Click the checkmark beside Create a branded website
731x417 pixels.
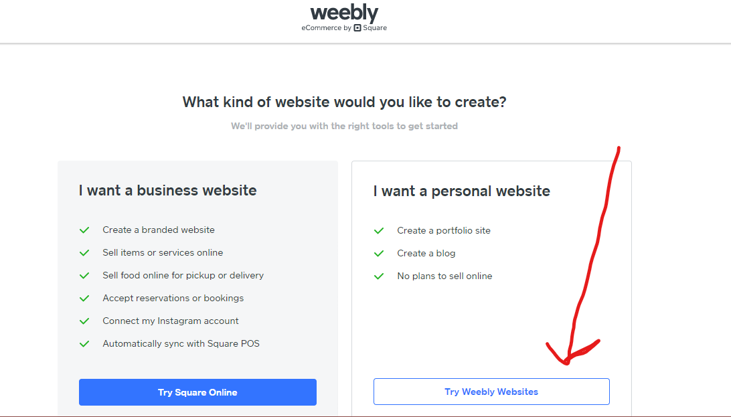coord(84,230)
